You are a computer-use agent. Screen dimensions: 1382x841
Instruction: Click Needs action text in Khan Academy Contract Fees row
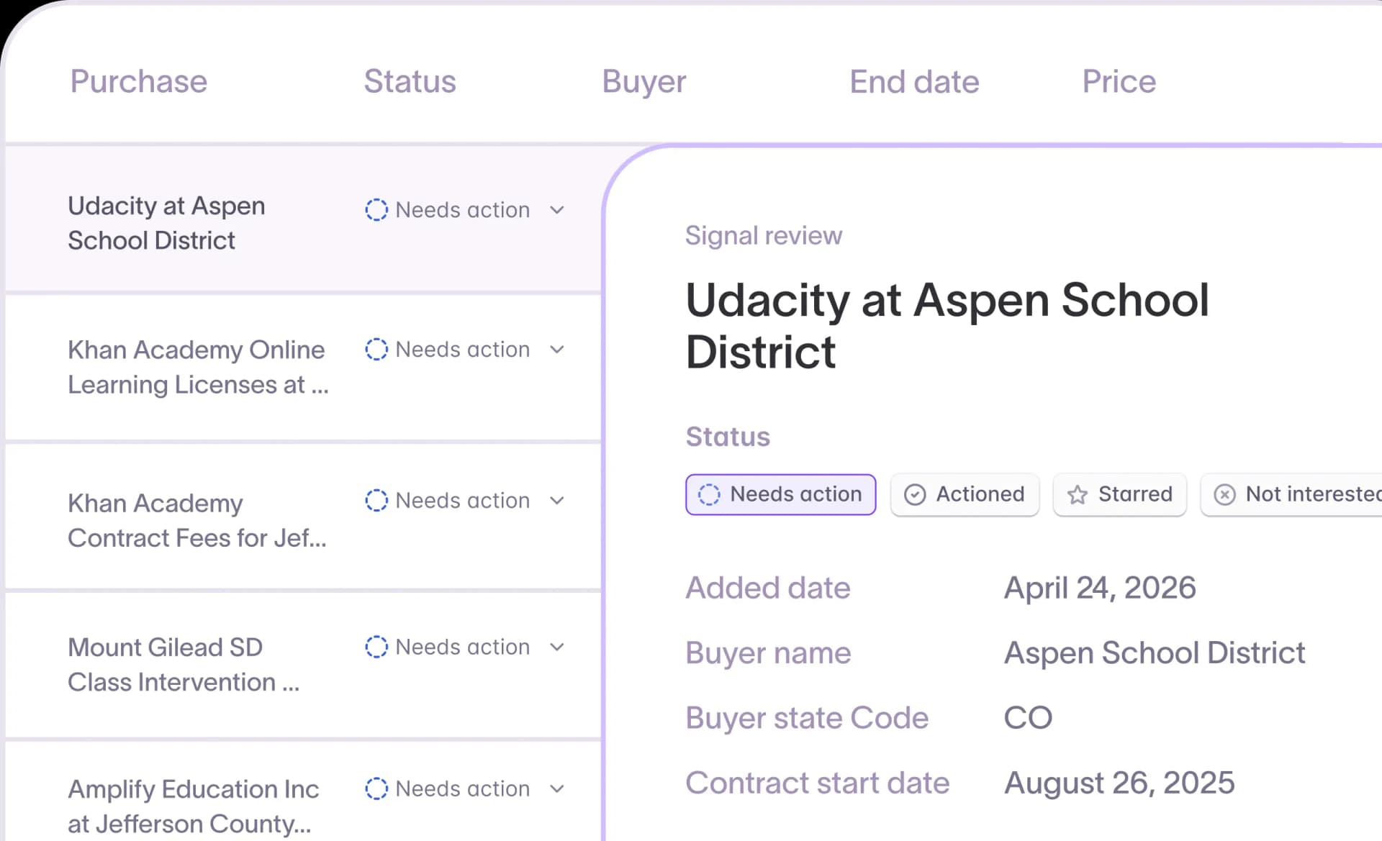tap(462, 501)
